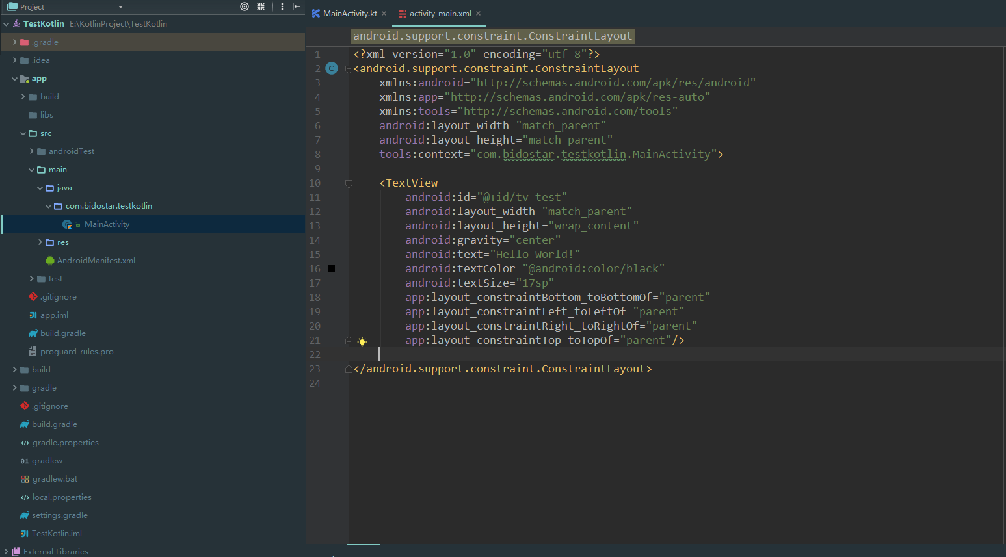Select proguard-rules.pro file in the tree

[76, 352]
